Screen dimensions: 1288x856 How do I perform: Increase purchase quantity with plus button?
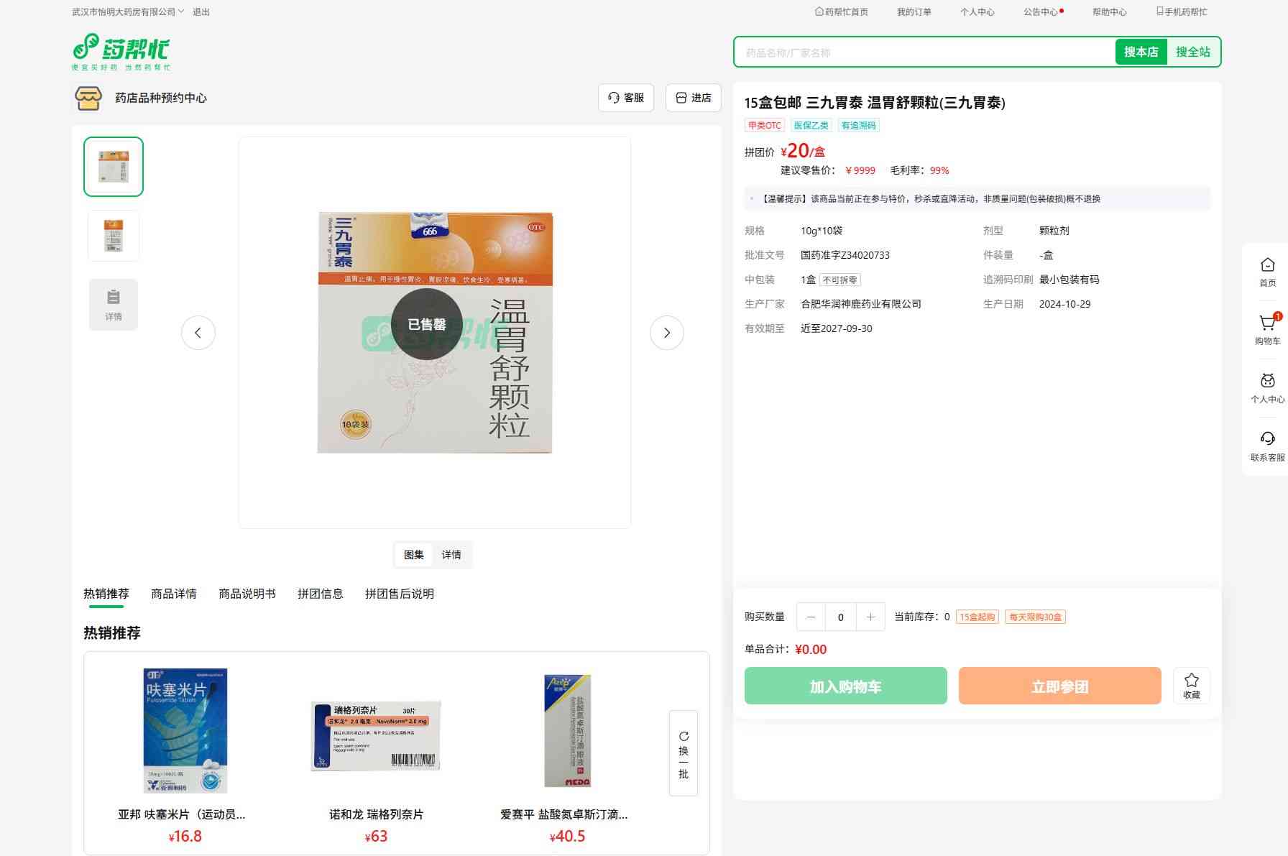pos(870,617)
